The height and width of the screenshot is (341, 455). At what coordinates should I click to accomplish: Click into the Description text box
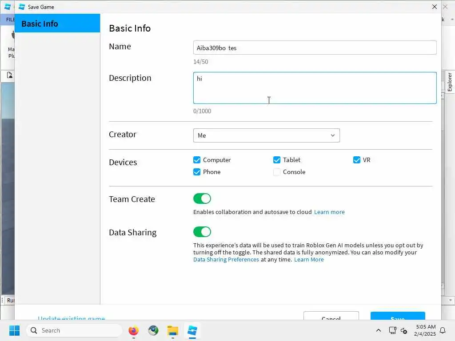(x=315, y=88)
